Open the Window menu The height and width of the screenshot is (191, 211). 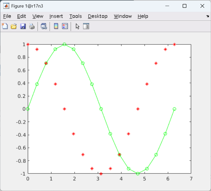pos(123,16)
